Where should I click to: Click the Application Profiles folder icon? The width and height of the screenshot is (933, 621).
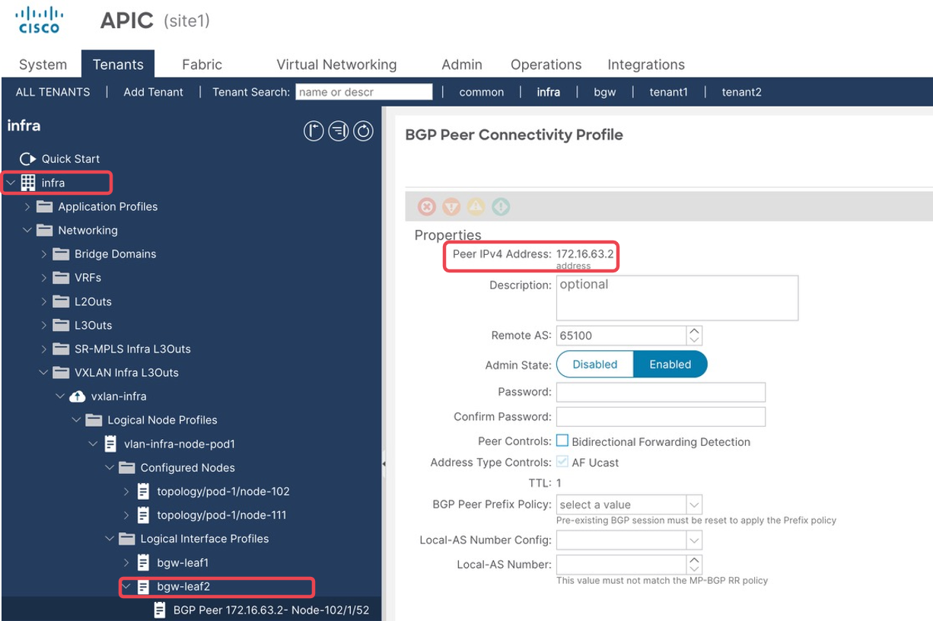[x=45, y=207]
